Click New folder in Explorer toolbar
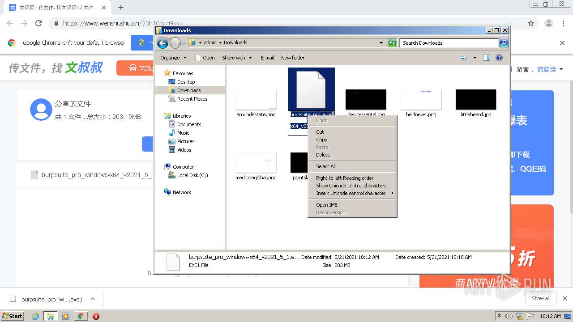This screenshot has width=573, height=322. point(293,58)
